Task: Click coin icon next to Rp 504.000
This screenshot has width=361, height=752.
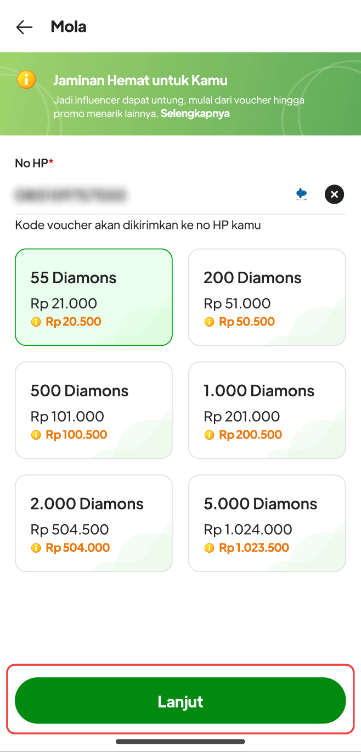Action: click(36, 548)
